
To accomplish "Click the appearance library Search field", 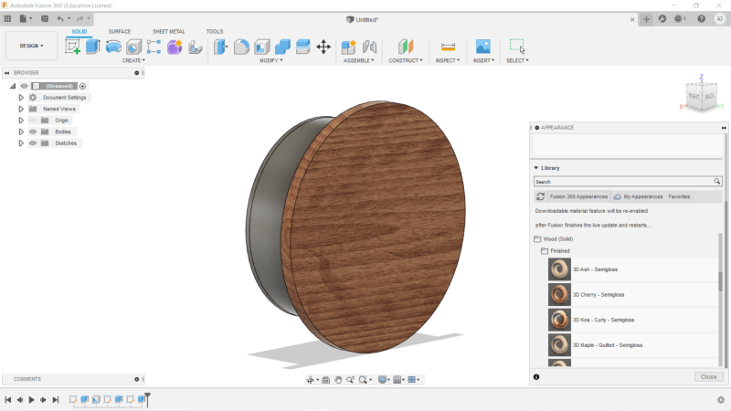I will point(623,182).
